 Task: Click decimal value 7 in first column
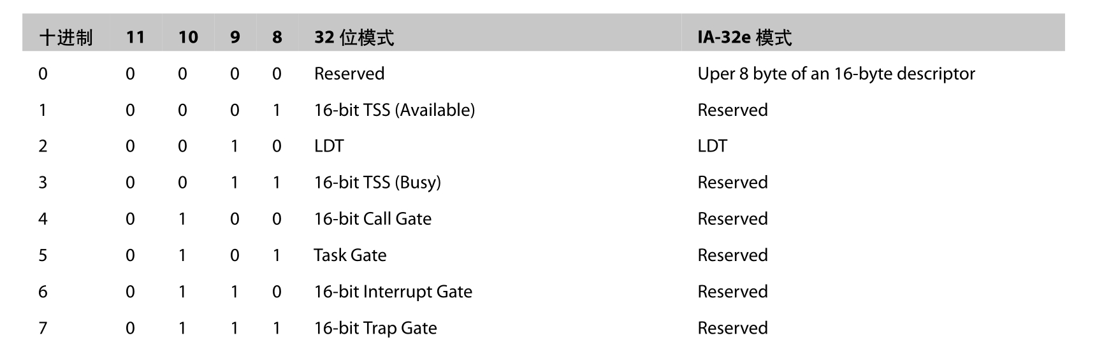coord(43,328)
